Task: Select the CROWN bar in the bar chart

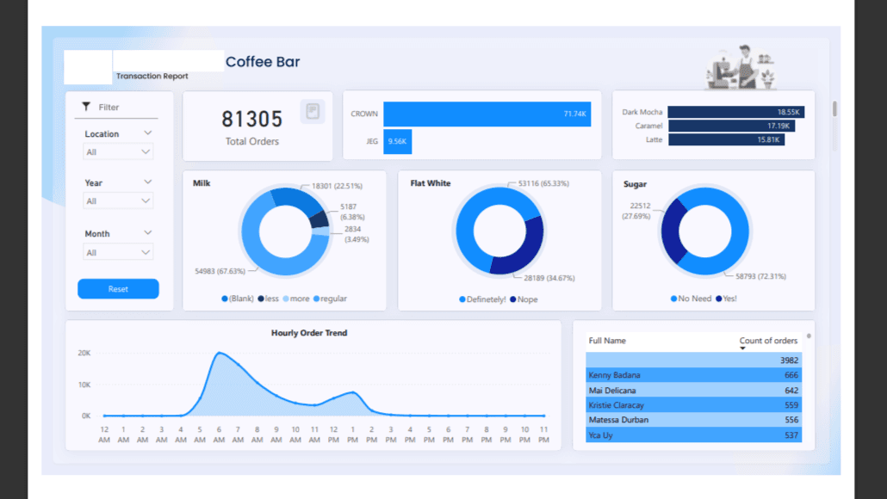Action: coord(487,113)
